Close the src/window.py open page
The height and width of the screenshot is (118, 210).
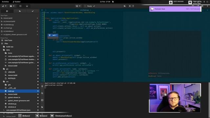37,25
